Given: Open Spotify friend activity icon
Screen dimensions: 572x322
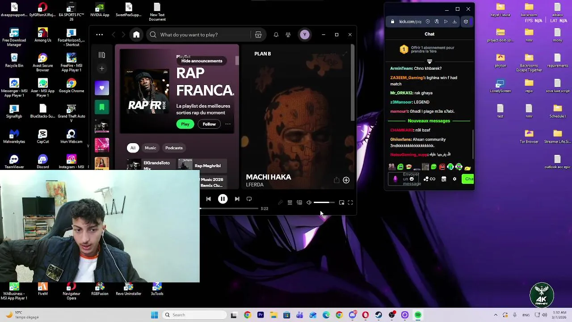Looking at the screenshot, I should click(288, 35).
